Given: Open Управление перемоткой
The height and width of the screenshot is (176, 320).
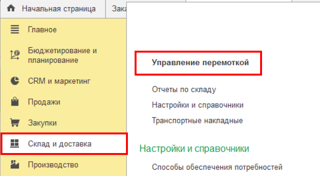Looking at the screenshot, I should [200, 63].
